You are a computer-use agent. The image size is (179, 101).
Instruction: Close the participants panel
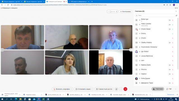click(176, 11)
